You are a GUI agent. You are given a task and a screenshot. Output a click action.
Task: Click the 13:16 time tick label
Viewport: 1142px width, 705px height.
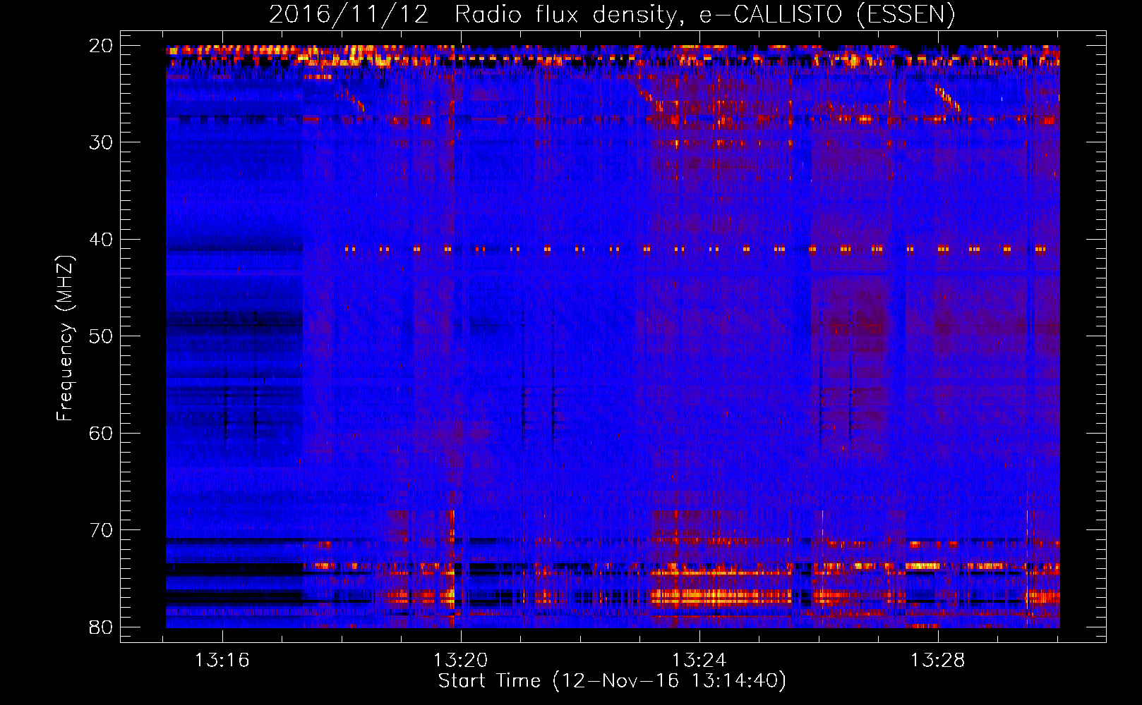[x=222, y=661]
